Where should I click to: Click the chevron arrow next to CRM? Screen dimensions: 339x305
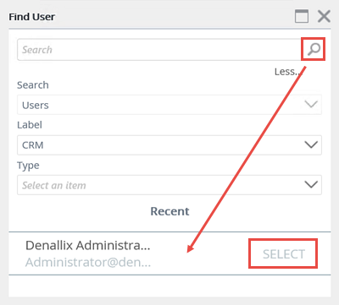click(311, 144)
